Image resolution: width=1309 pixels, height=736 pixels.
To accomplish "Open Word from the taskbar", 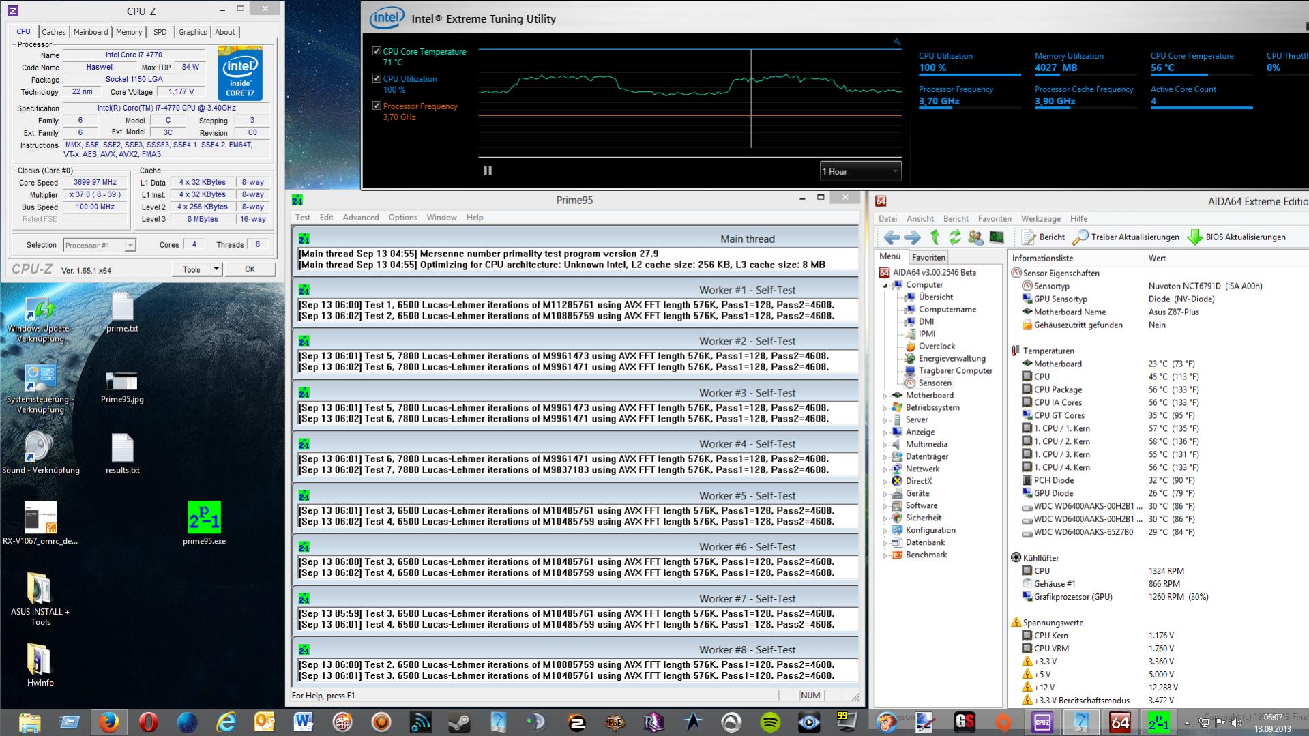I will tap(304, 722).
